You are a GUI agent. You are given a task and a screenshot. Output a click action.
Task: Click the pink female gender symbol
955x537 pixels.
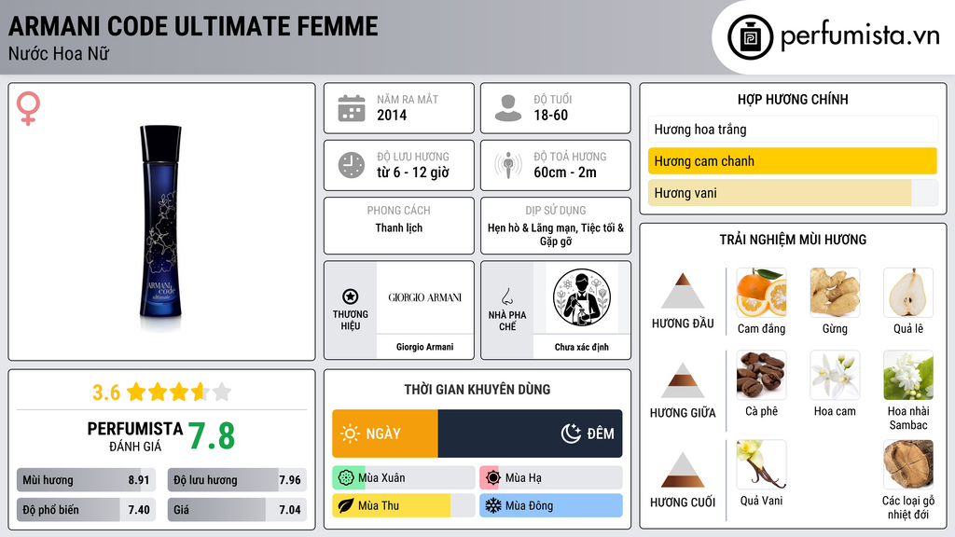[x=28, y=108]
